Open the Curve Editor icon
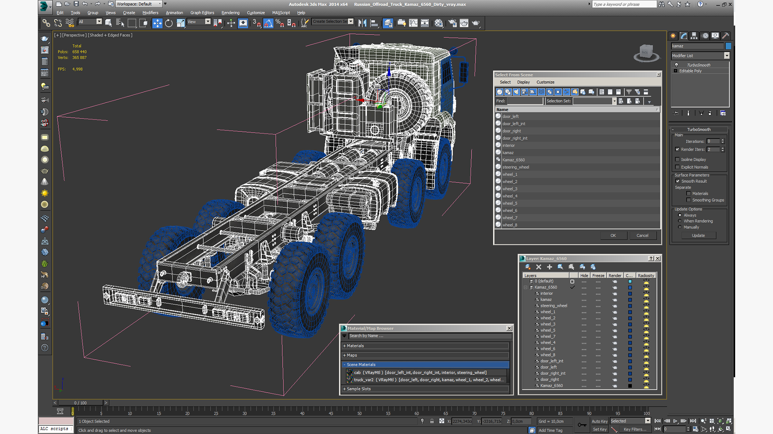Screen dimensions: 773x434 [413, 23]
